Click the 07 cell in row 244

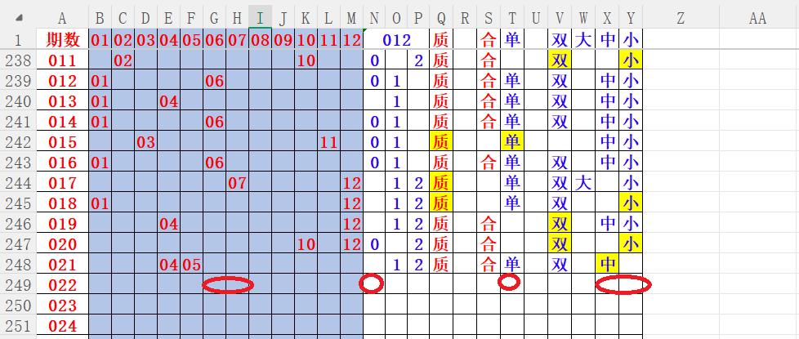[x=237, y=182]
